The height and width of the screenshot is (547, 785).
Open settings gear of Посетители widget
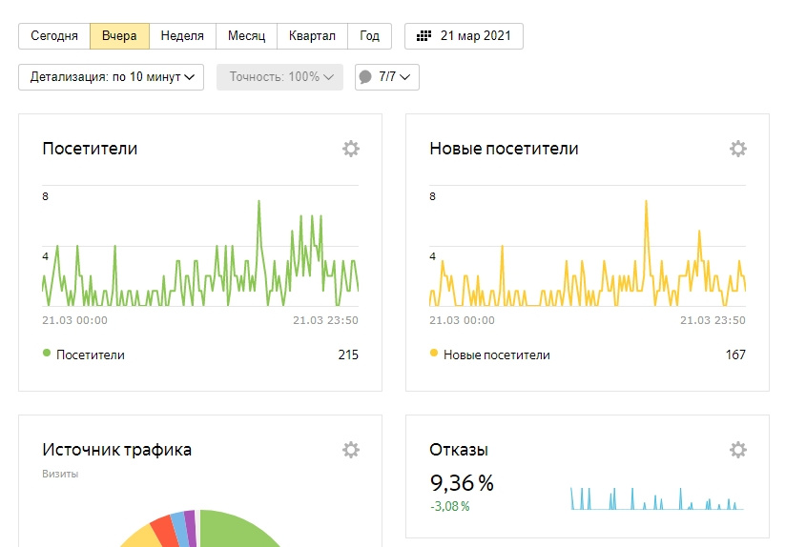tap(350, 149)
